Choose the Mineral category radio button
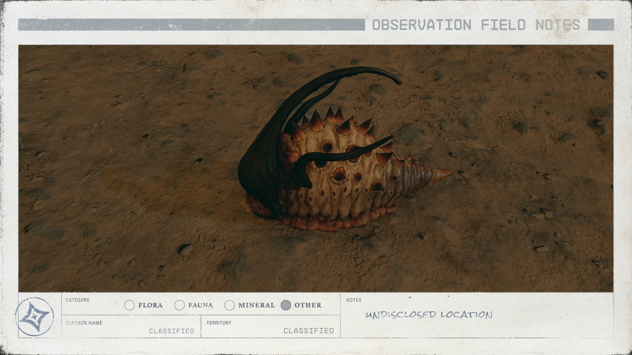The width and height of the screenshot is (632, 355). [x=229, y=305]
